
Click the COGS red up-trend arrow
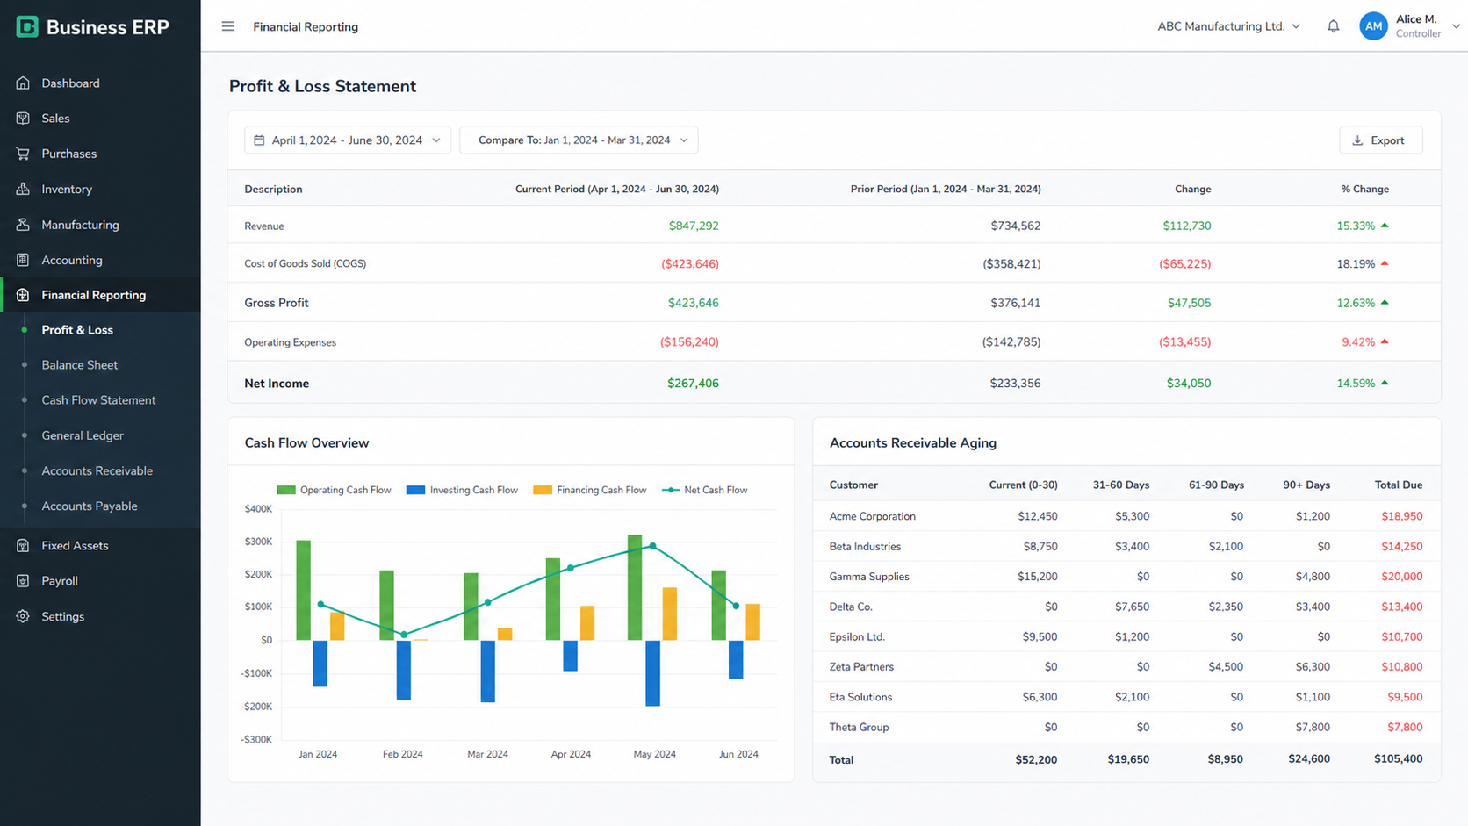(1385, 263)
